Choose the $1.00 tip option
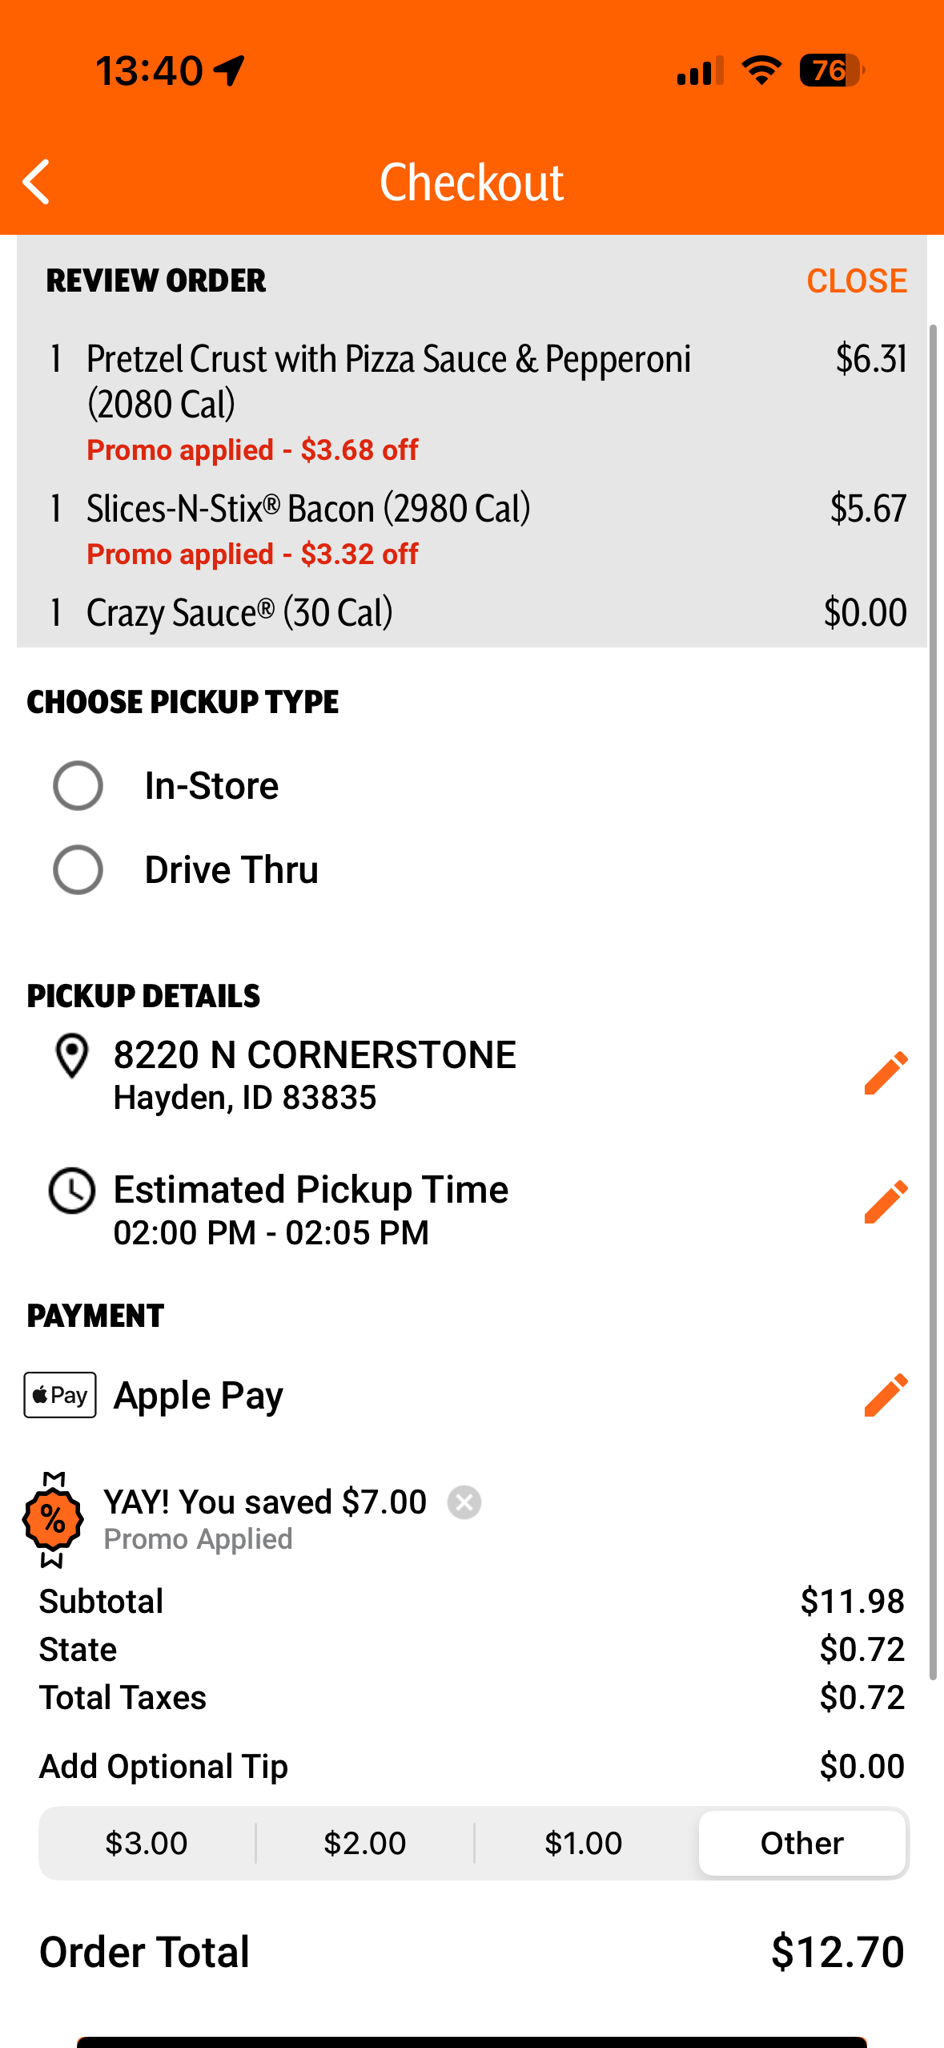 coord(583,1843)
